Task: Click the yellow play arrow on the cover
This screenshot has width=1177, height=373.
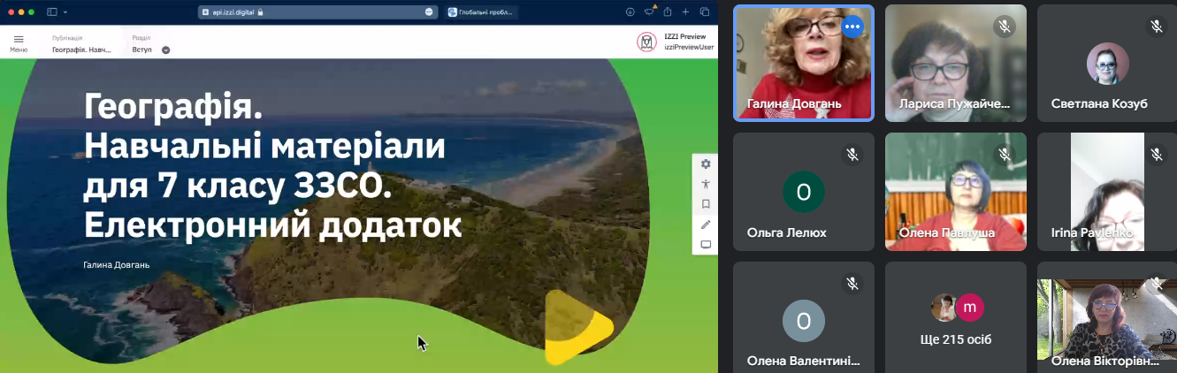Action: point(577,326)
